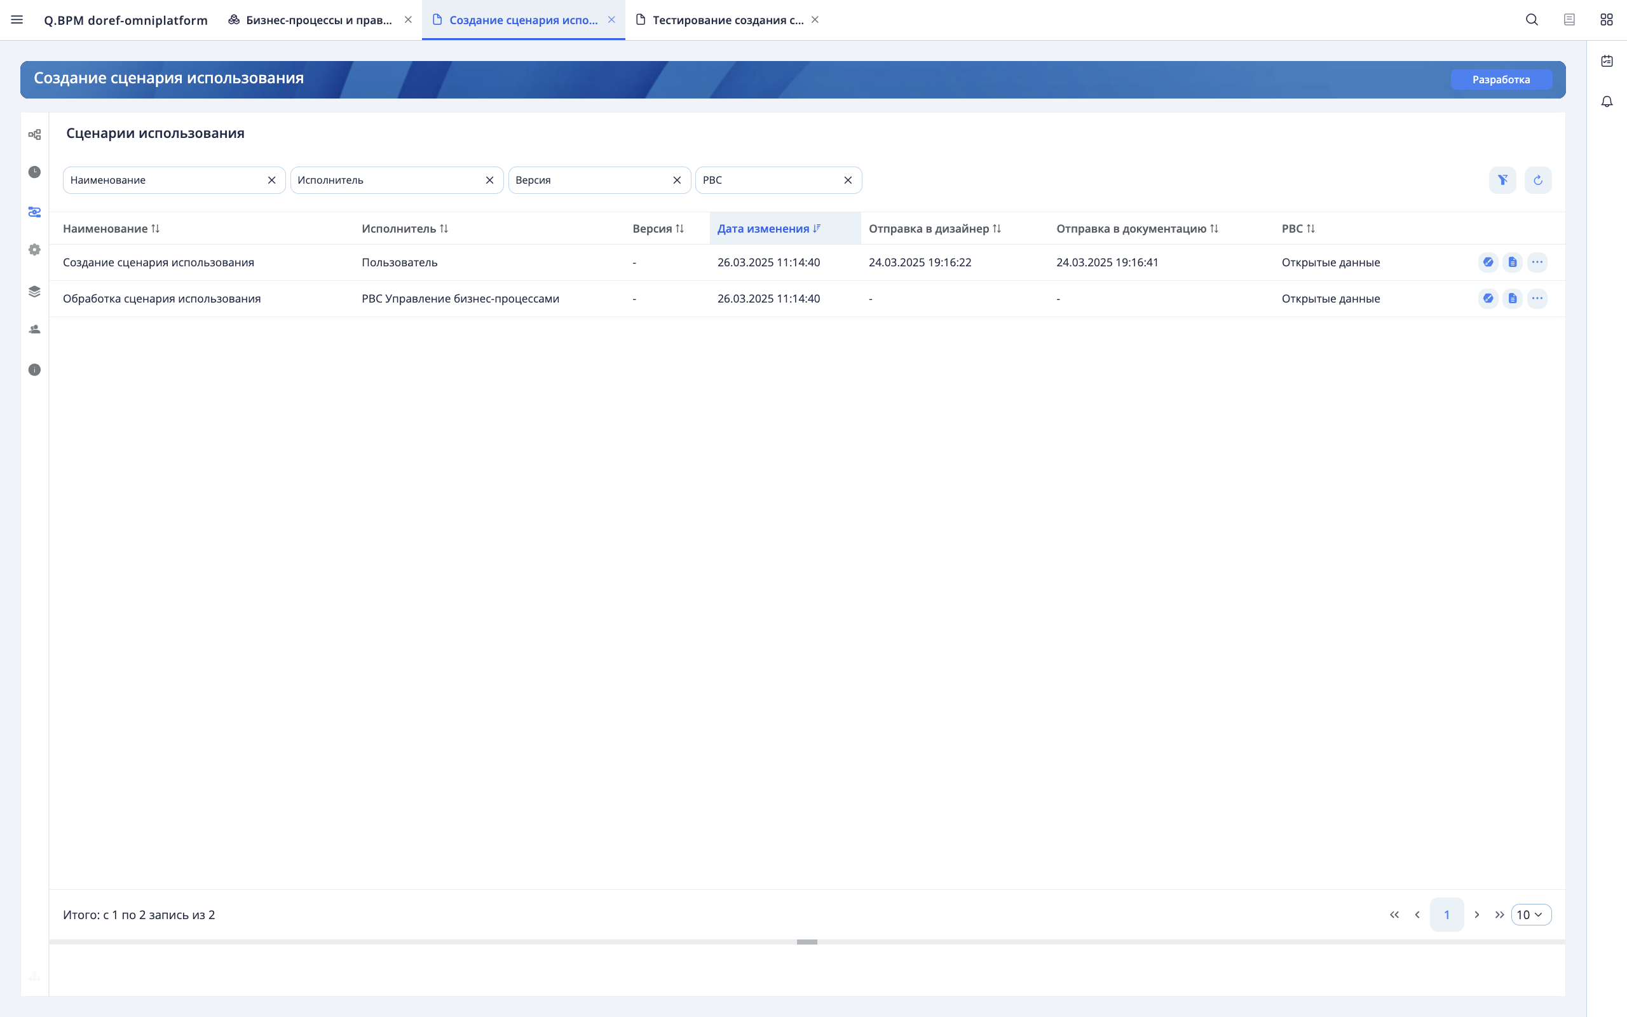Image resolution: width=1627 pixels, height=1017 pixels.
Task: Click the Q.BPM doref-omniplatform title
Action: tap(126, 20)
